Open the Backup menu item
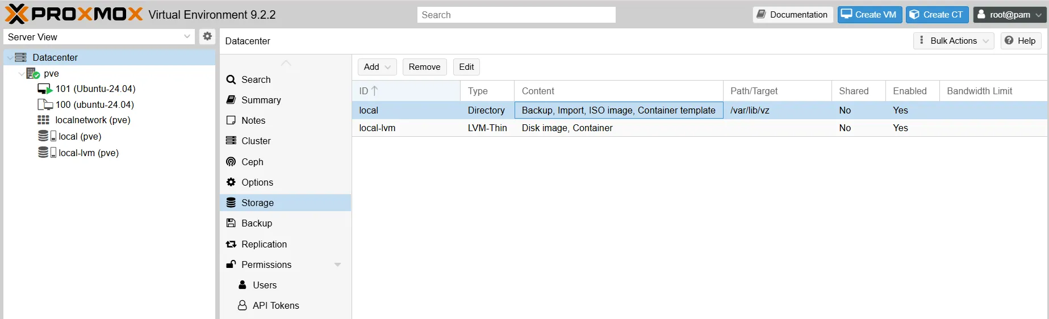 [285, 223]
